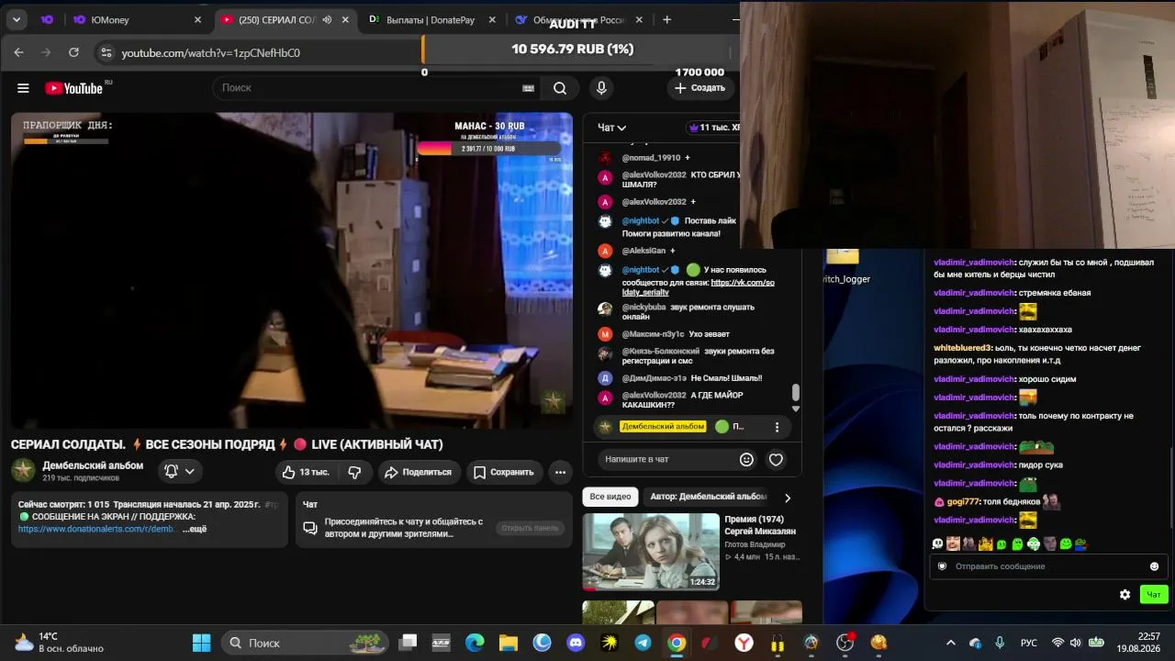1175x661 pixels.
Task: Open Twitch chat settings gear
Action: coord(1125,595)
